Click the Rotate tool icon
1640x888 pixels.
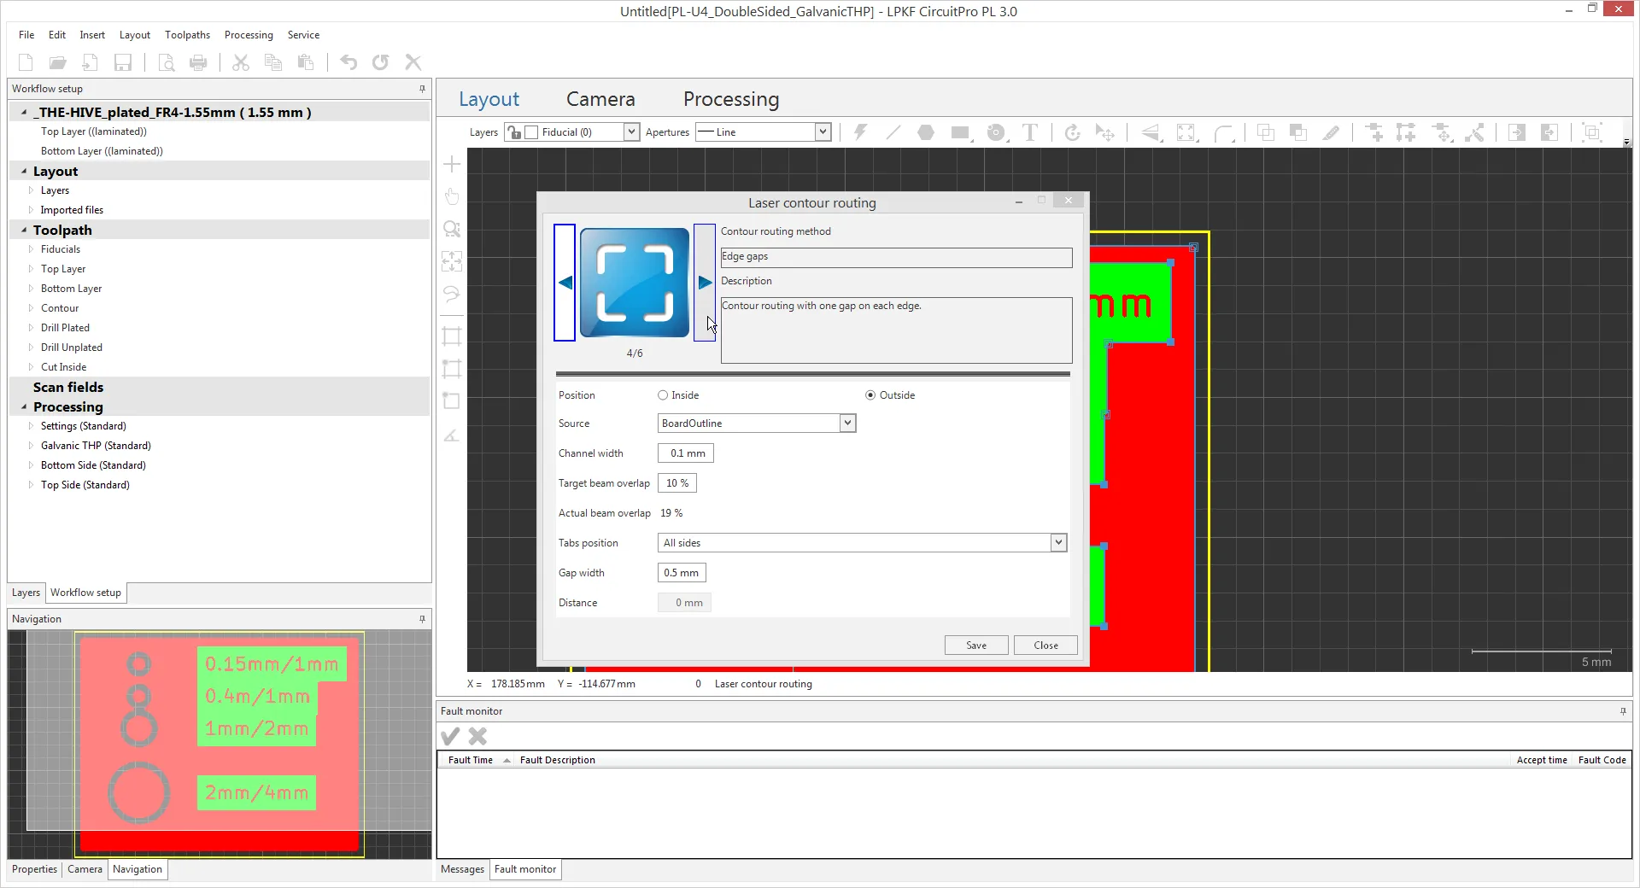pos(1073,132)
